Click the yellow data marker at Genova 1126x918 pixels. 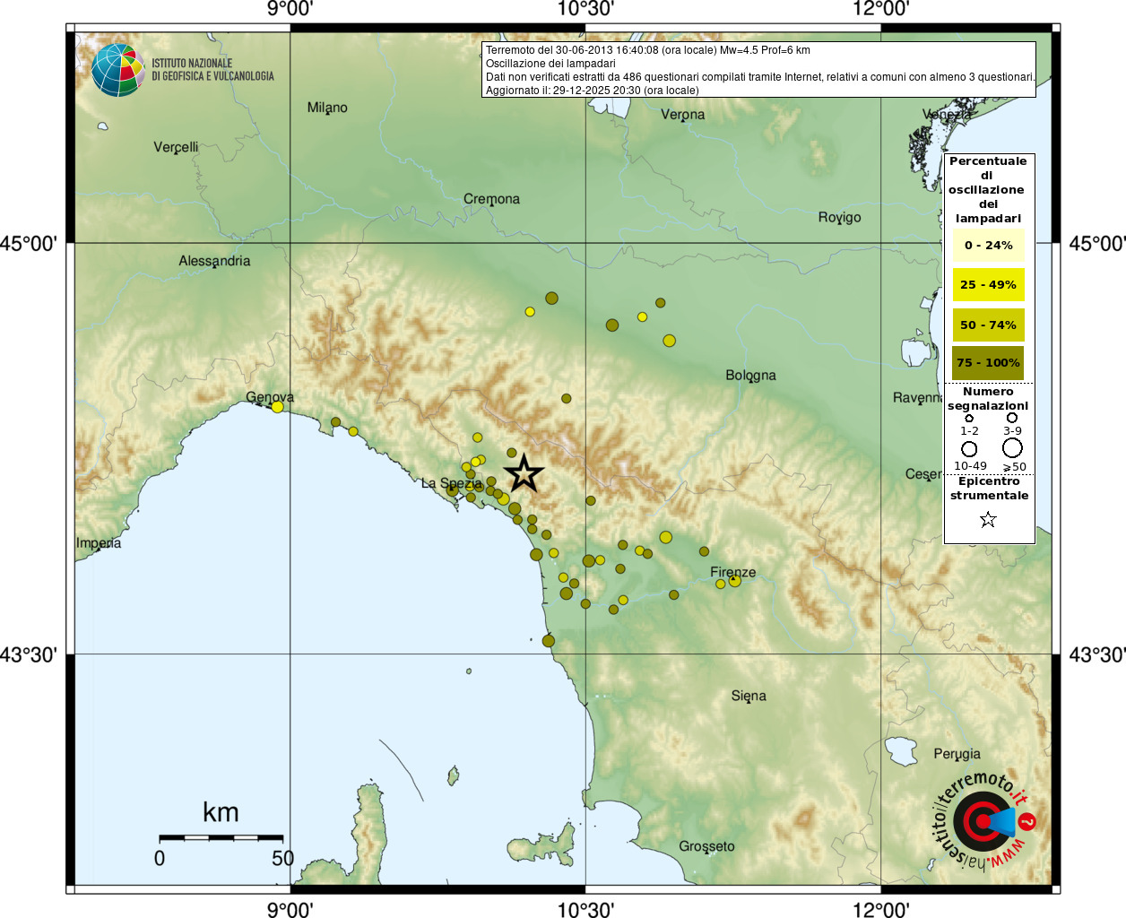277,407
